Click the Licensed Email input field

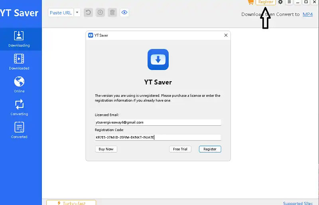click(x=158, y=123)
